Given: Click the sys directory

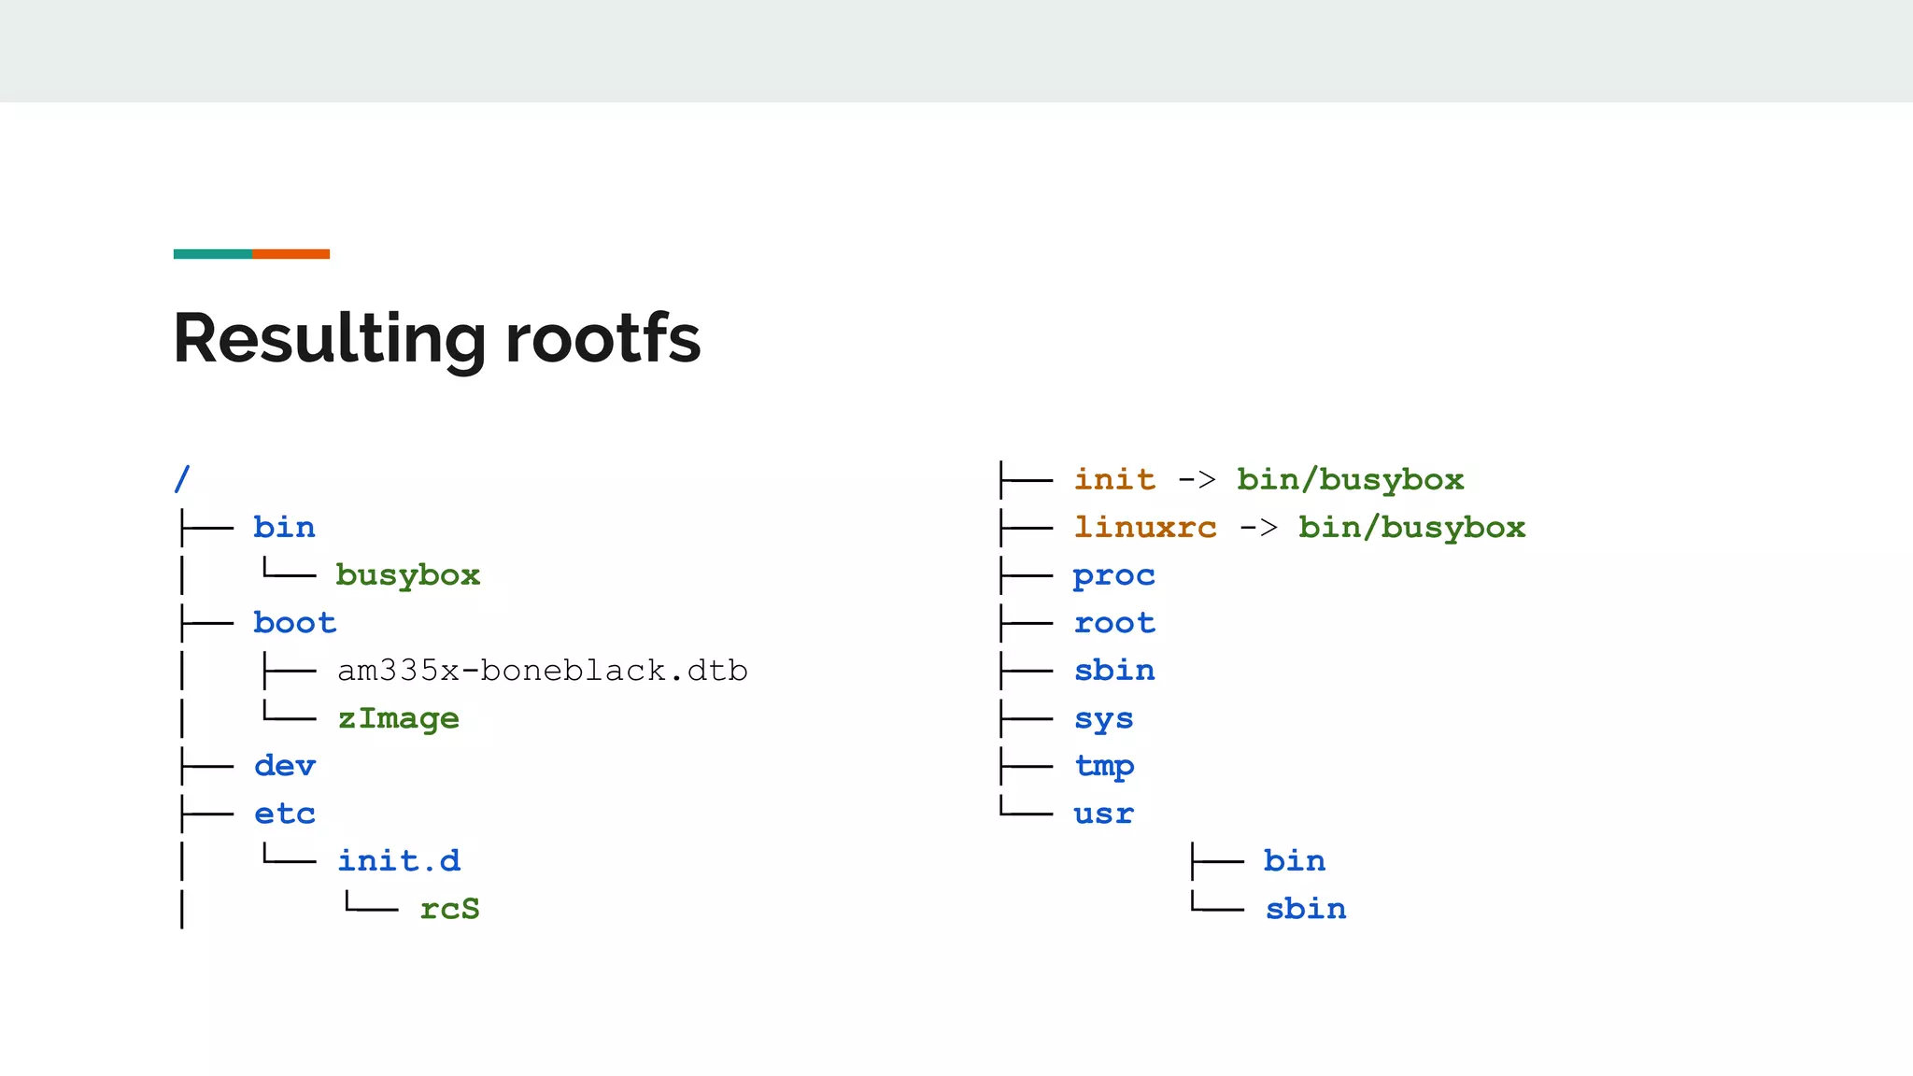Looking at the screenshot, I should click(x=1103, y=719).
